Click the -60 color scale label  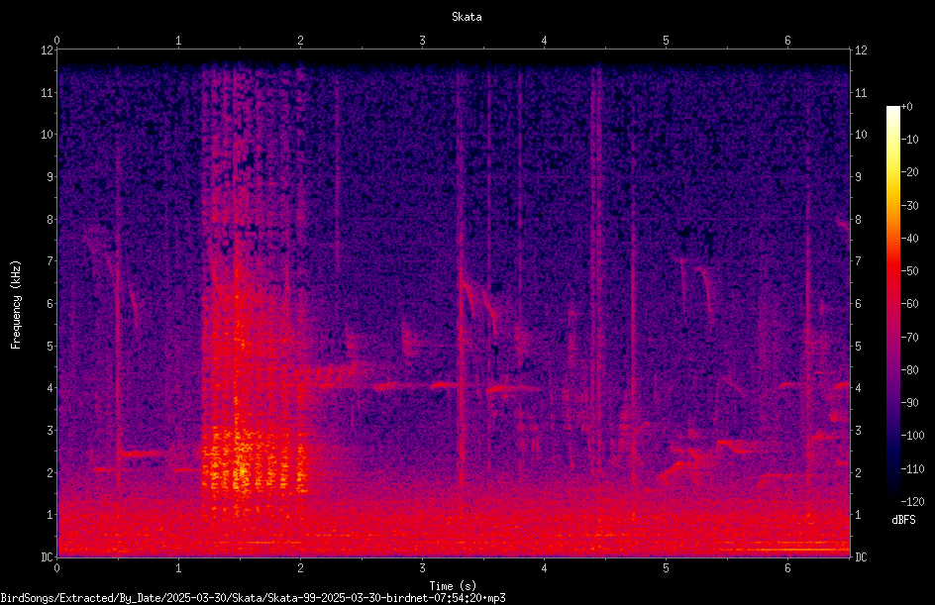910,304
